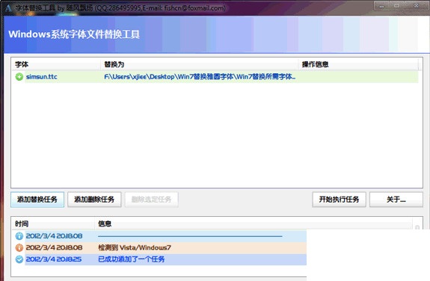Minimize the font replacement tool window
The height and width of the screenshot is (281, 430).
381,6
